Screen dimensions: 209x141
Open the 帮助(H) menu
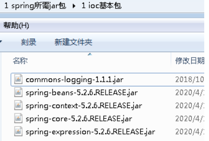(16, 25)
